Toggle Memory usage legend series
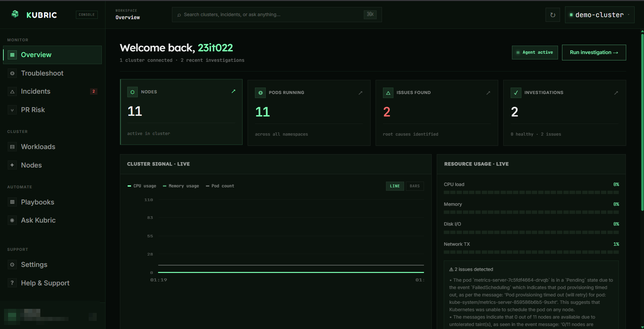644x329 pixels. coord(181,186)
